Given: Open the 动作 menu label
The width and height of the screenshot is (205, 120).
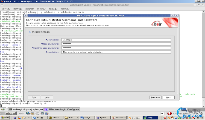Looking at the screenshot, I should click(21, 113).
